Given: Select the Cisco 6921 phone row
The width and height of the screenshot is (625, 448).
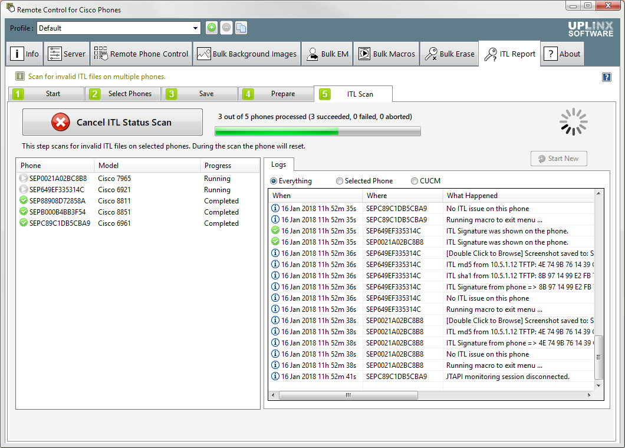Looking at the screenshot, I should pyautogui.click(x=137, y=189).
